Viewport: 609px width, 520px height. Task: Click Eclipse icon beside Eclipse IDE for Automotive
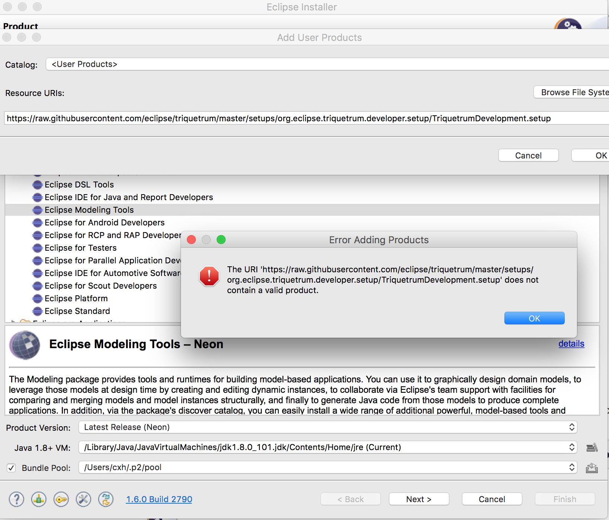coord(37,273)
